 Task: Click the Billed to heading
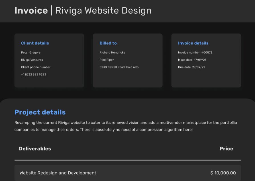click(x=108, y=43)
